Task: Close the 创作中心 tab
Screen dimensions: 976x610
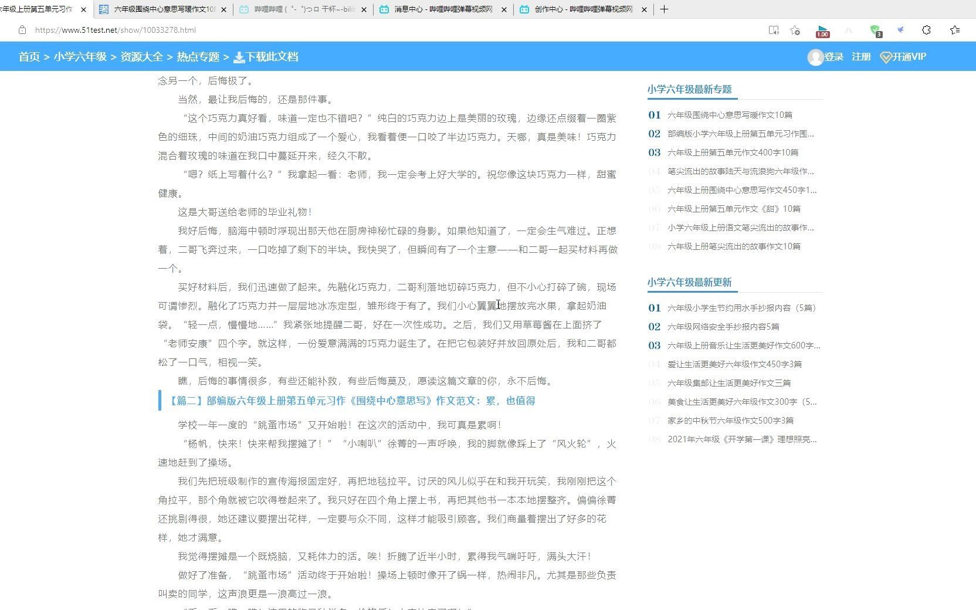Action: 644,9
